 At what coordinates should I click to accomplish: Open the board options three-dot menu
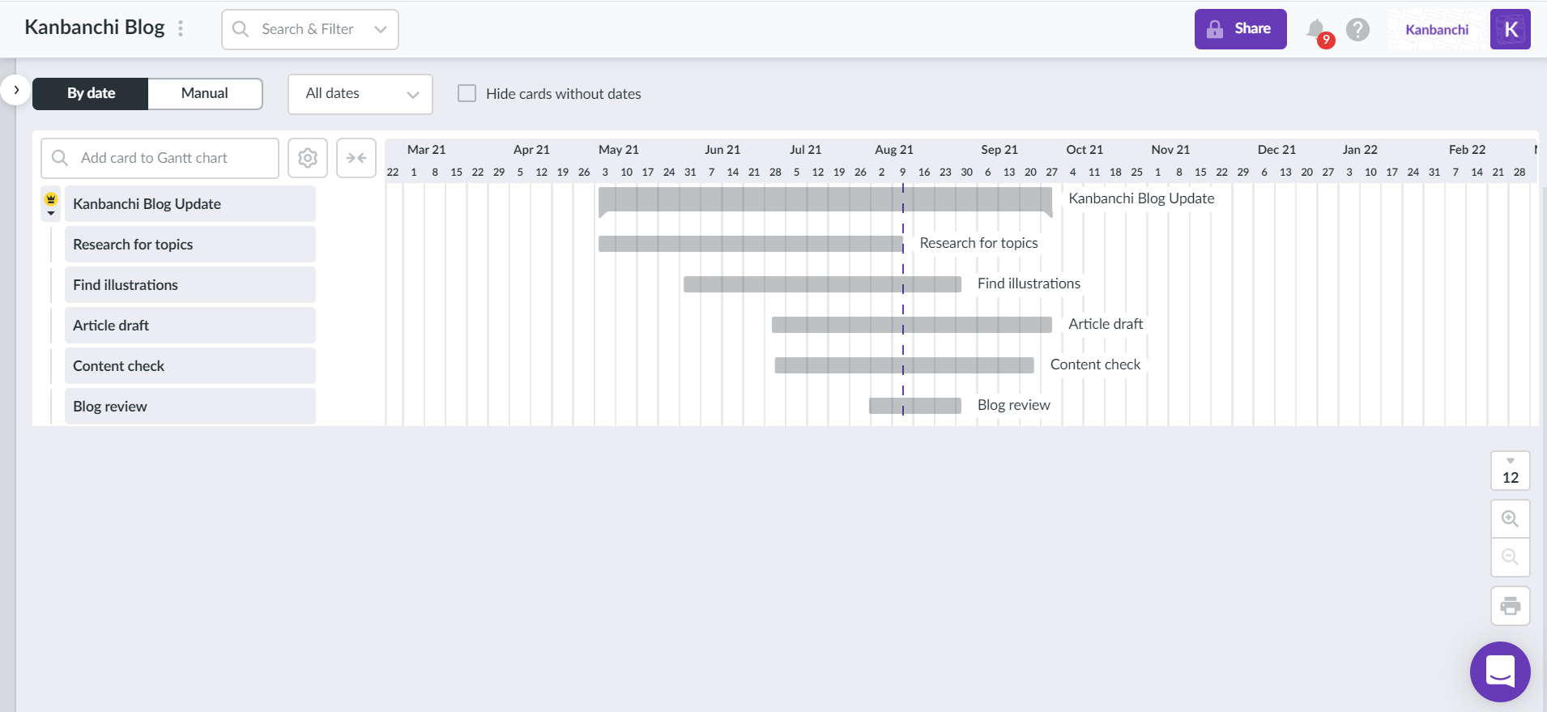[x=181, y=28]
